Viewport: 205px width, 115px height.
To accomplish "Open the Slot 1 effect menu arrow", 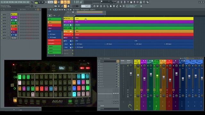I will coord(99,64).
